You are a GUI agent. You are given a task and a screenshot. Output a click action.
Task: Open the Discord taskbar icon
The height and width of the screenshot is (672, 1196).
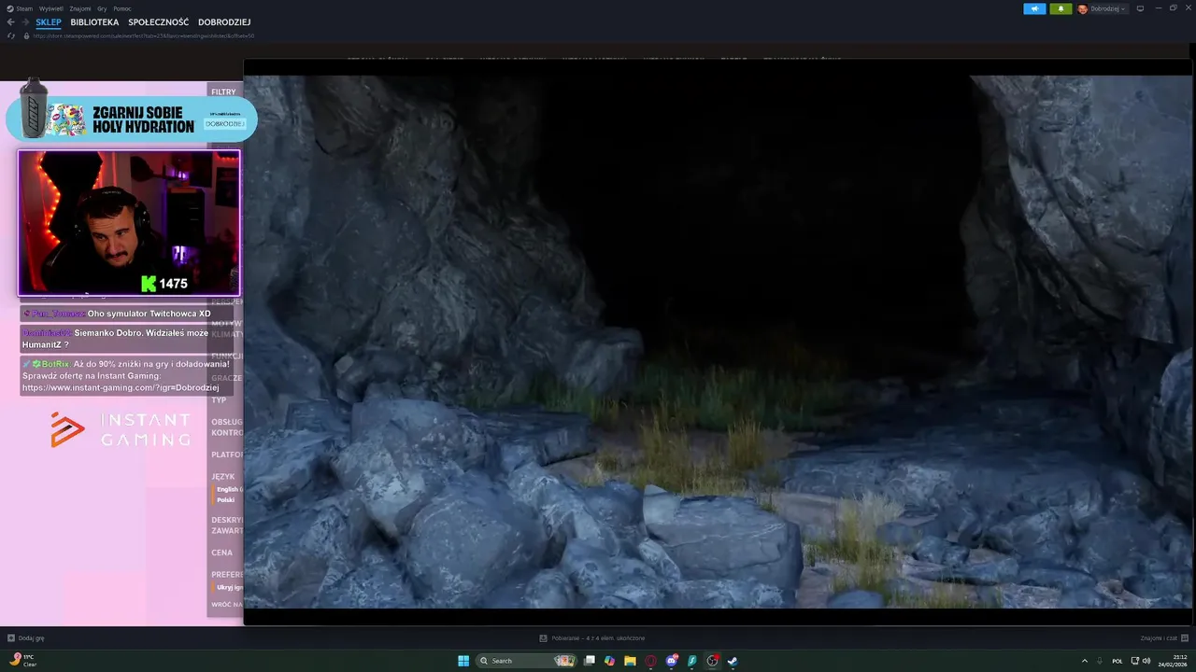[x=671, y=661]
